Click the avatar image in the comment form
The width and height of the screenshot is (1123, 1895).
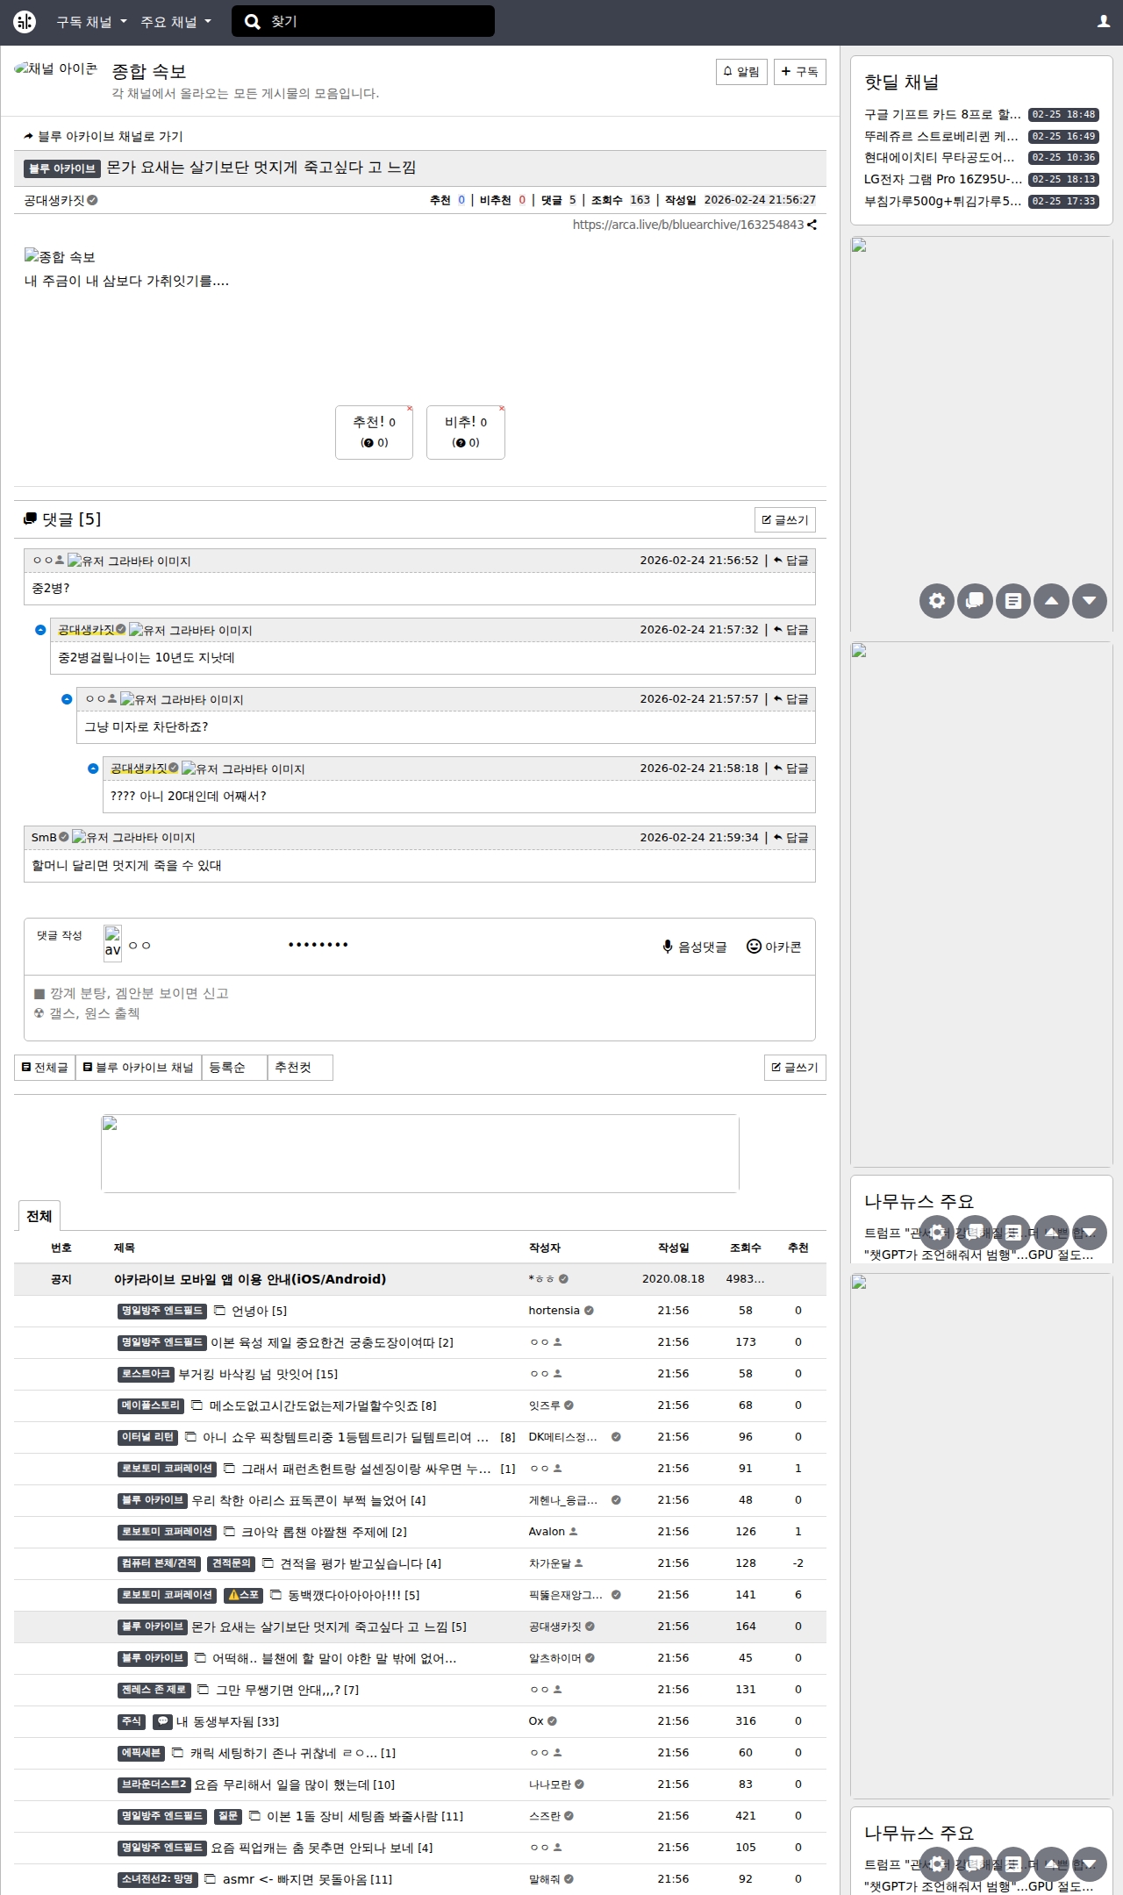pos(112,943)
